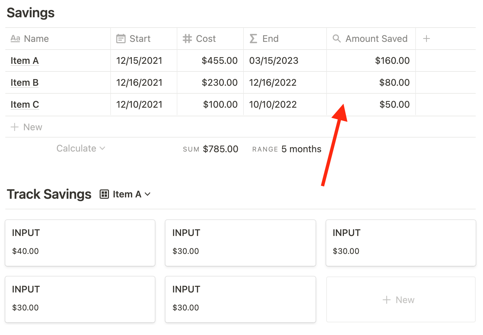Click the grid icon beside Track Savings

click(x=104, y=194)
